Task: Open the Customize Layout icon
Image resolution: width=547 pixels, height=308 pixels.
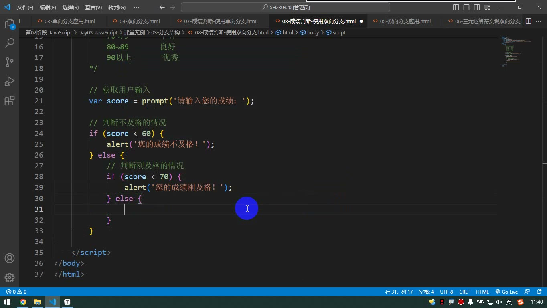Action: tap(487, 7)
